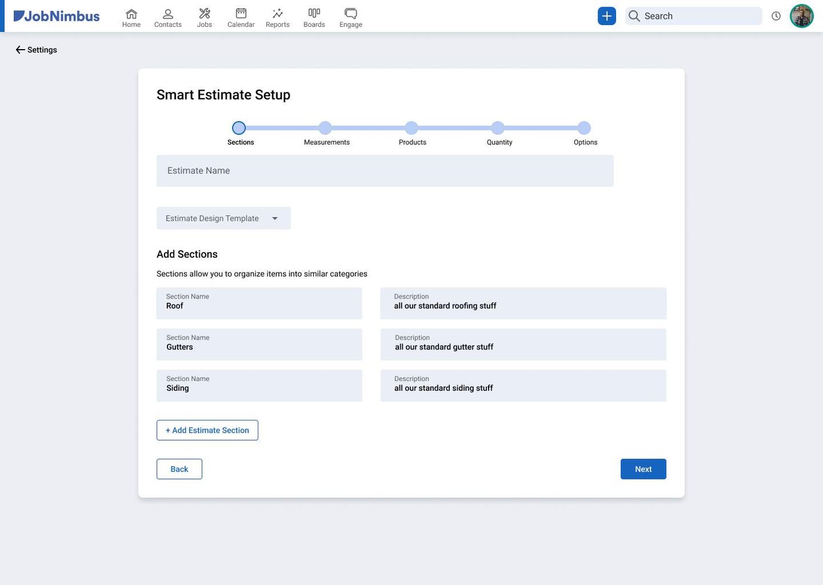Click the search magnifier icon
This screenshot has width=823, height=585.
634,16
